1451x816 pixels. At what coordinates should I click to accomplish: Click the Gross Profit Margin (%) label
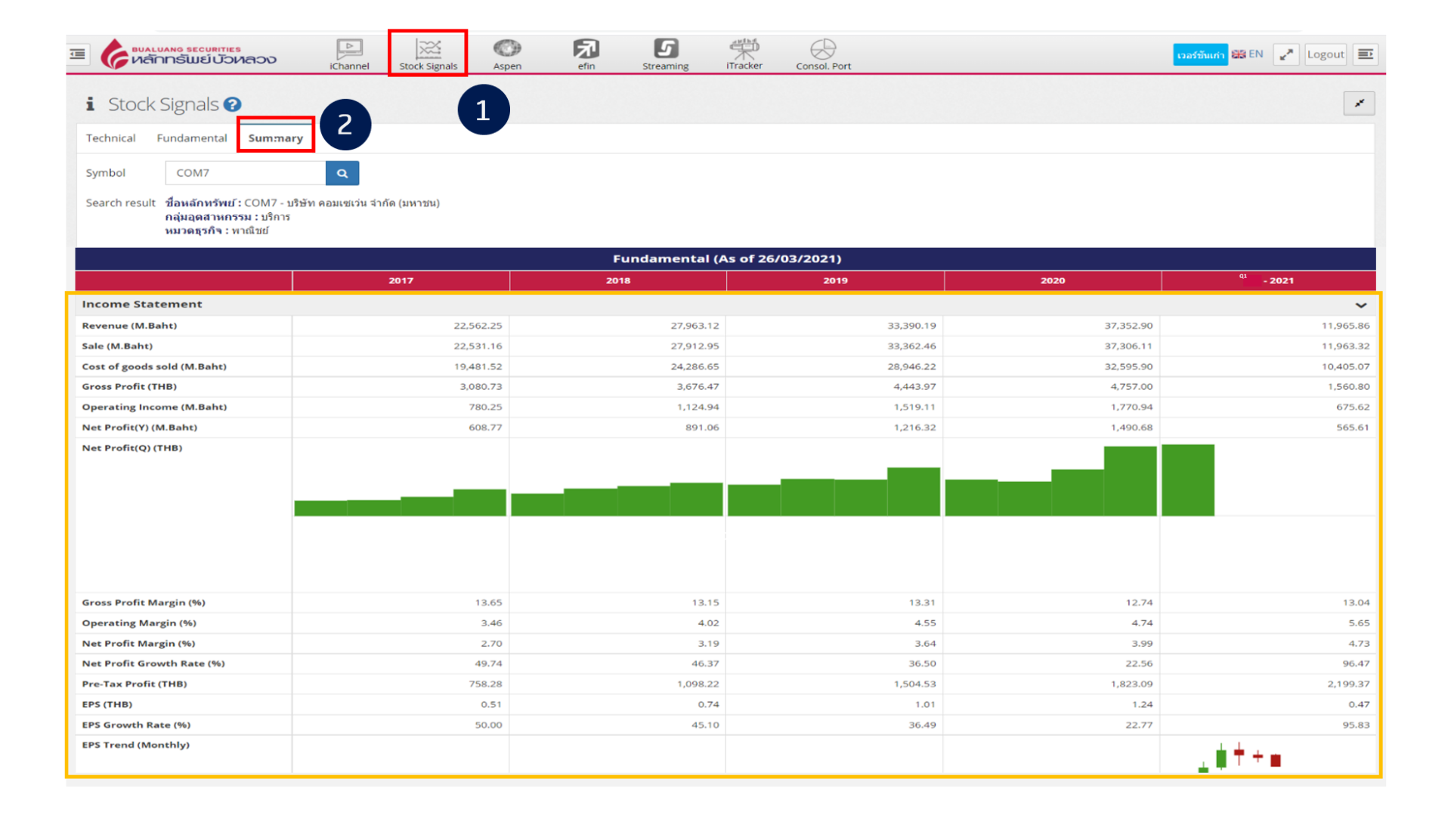tap(144, 602)
